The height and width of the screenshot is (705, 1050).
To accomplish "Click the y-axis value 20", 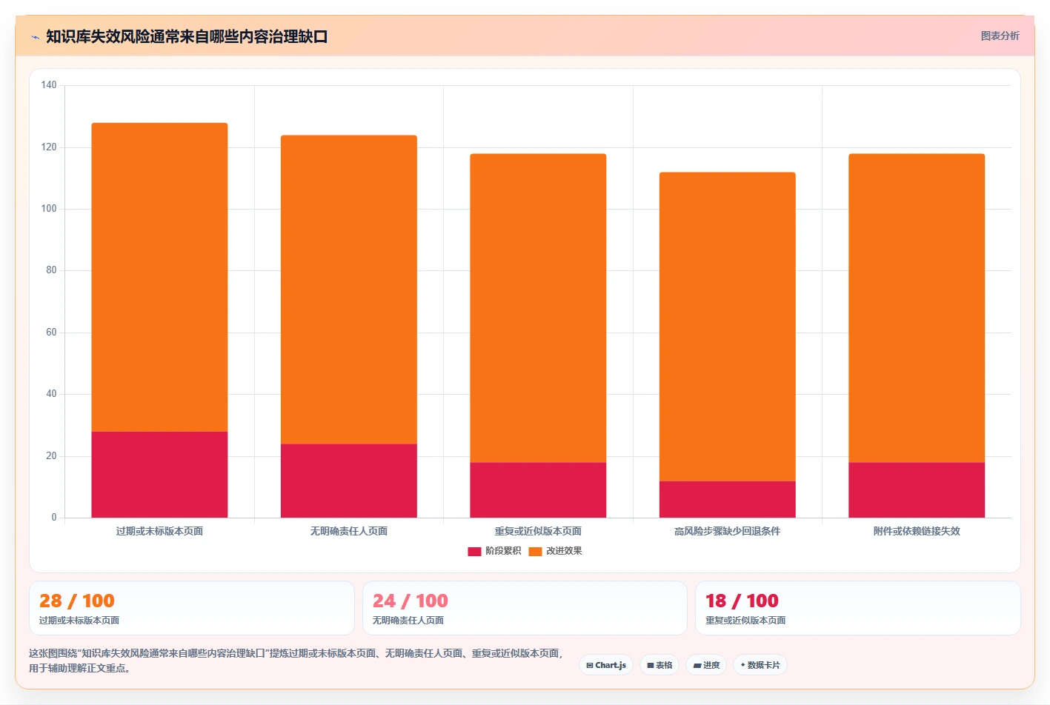I will pyautogui.click(x=51, y=456).
